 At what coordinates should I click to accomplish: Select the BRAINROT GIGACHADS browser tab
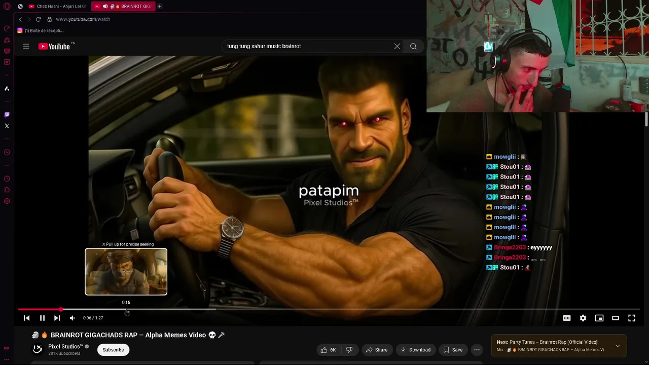(x=123, y=6)
